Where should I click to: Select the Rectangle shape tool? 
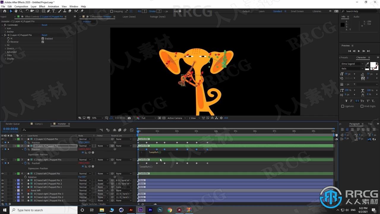click(x=43, y=11)
